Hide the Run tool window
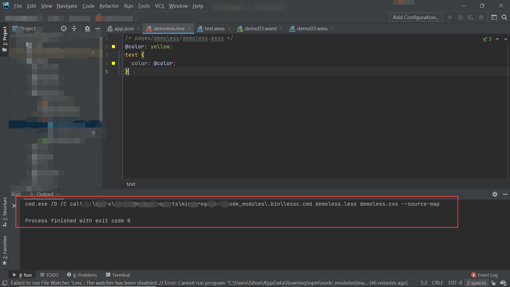 [x=505, y=194]
